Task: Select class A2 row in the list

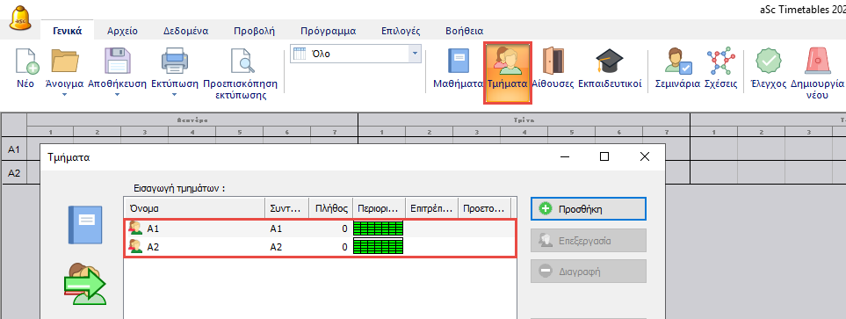Action: pos(321,247)
